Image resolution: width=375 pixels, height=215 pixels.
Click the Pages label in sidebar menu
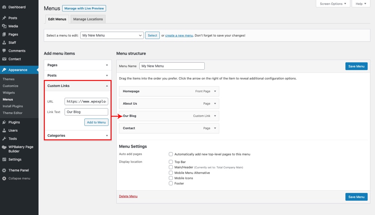tap(13, 34)
